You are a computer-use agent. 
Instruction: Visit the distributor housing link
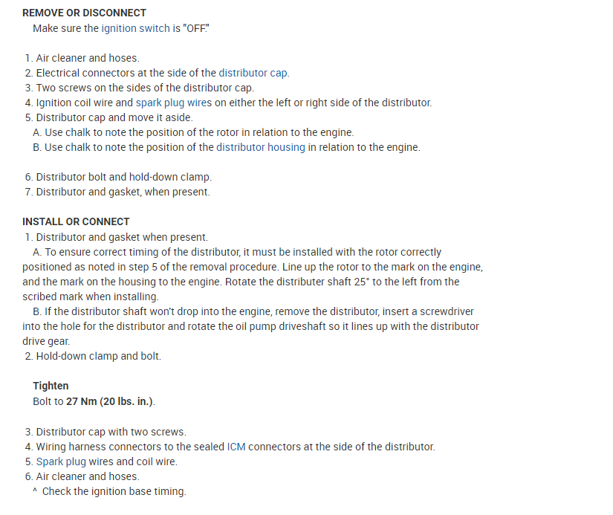coord(260,147)
